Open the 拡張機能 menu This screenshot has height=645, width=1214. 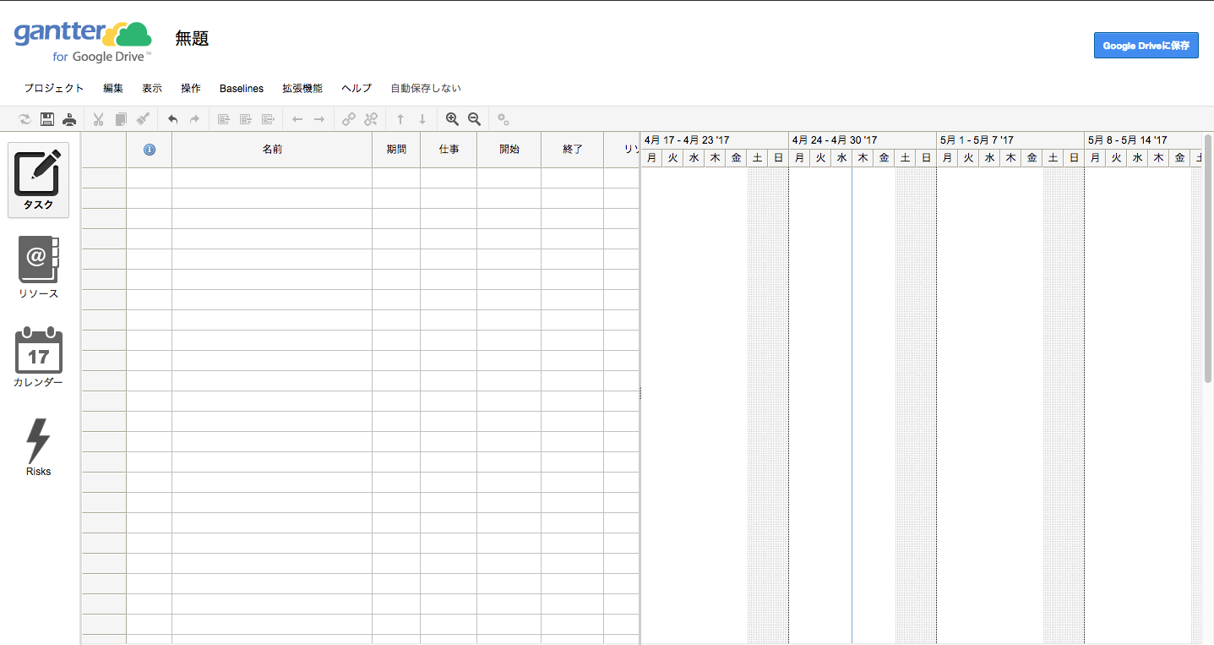(x=302, y=88)
